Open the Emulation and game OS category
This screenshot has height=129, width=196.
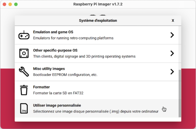[97, 35]
